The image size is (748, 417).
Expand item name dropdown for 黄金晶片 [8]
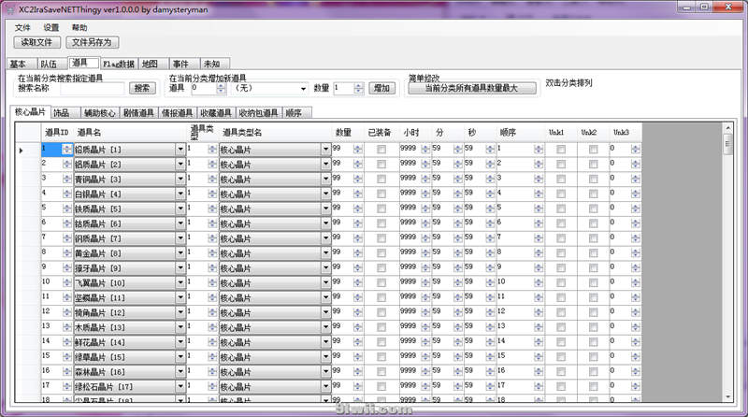(x=180, y=252)
